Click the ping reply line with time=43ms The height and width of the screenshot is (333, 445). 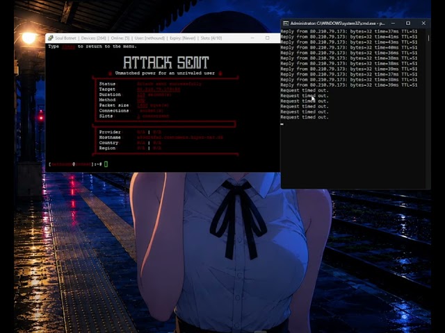pos(349,42)
